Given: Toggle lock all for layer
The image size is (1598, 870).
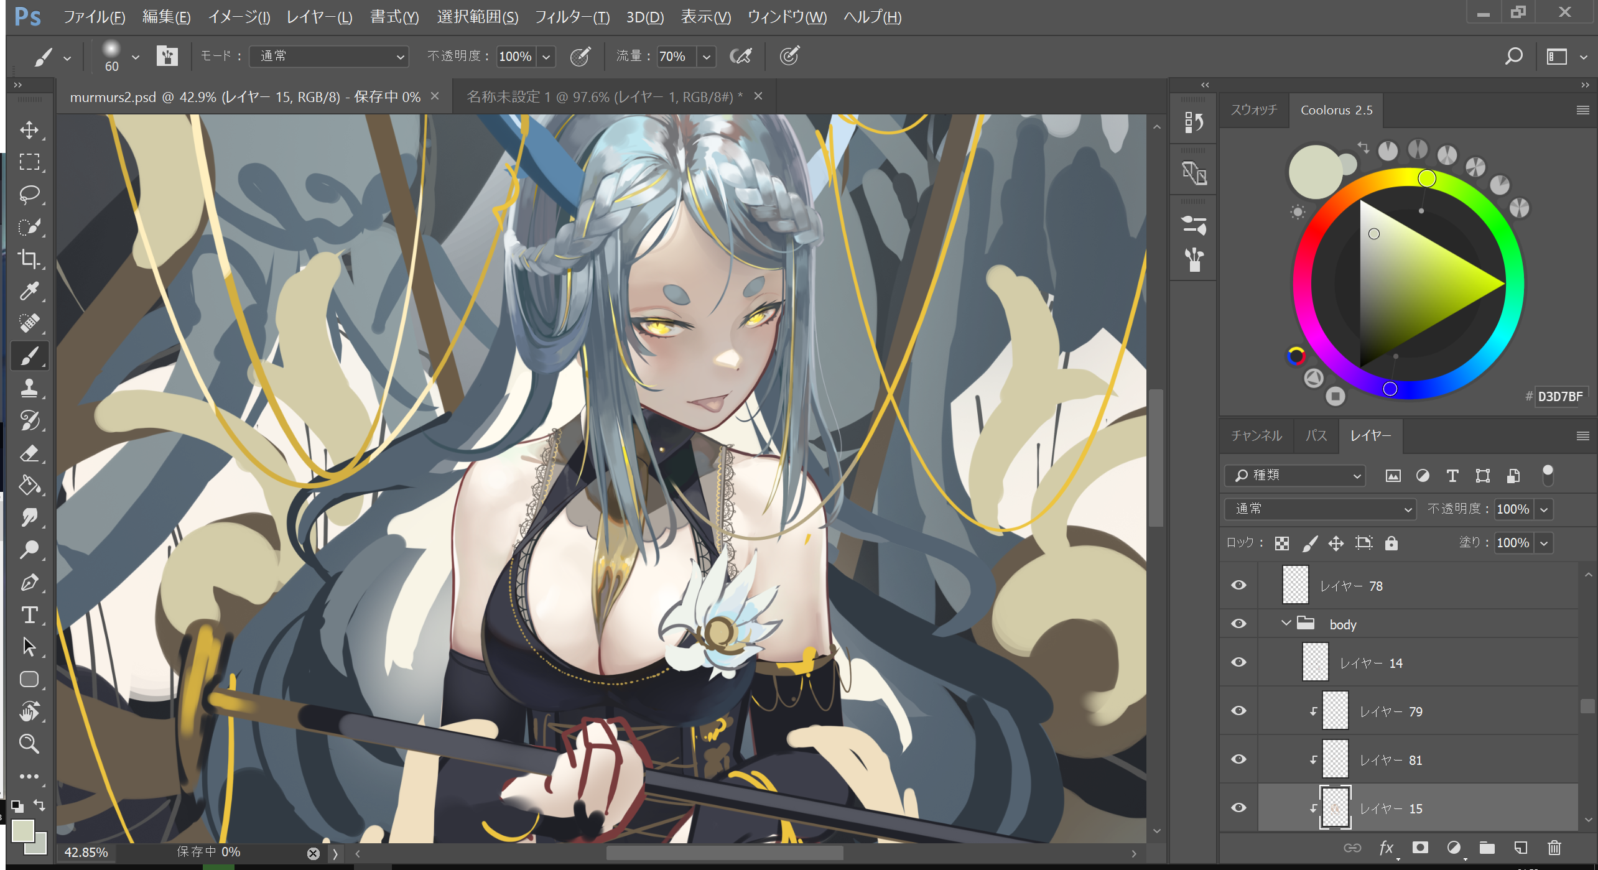Looking at the screenshot, I should (1391, 544).
